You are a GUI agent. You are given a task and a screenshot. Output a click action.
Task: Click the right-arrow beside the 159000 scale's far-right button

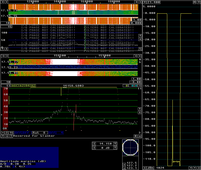click(x=136, y=56)
